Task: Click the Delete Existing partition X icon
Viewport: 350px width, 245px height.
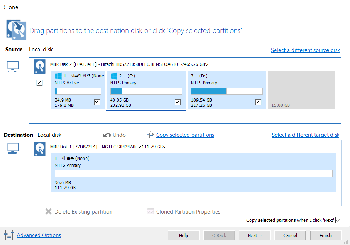Action: click(x=49, y=211)
